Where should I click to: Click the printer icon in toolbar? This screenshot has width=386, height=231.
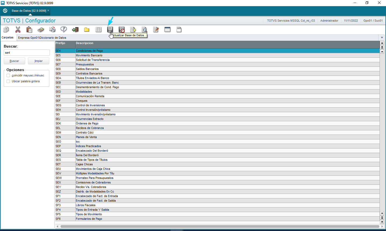click(x=52, y=29)
